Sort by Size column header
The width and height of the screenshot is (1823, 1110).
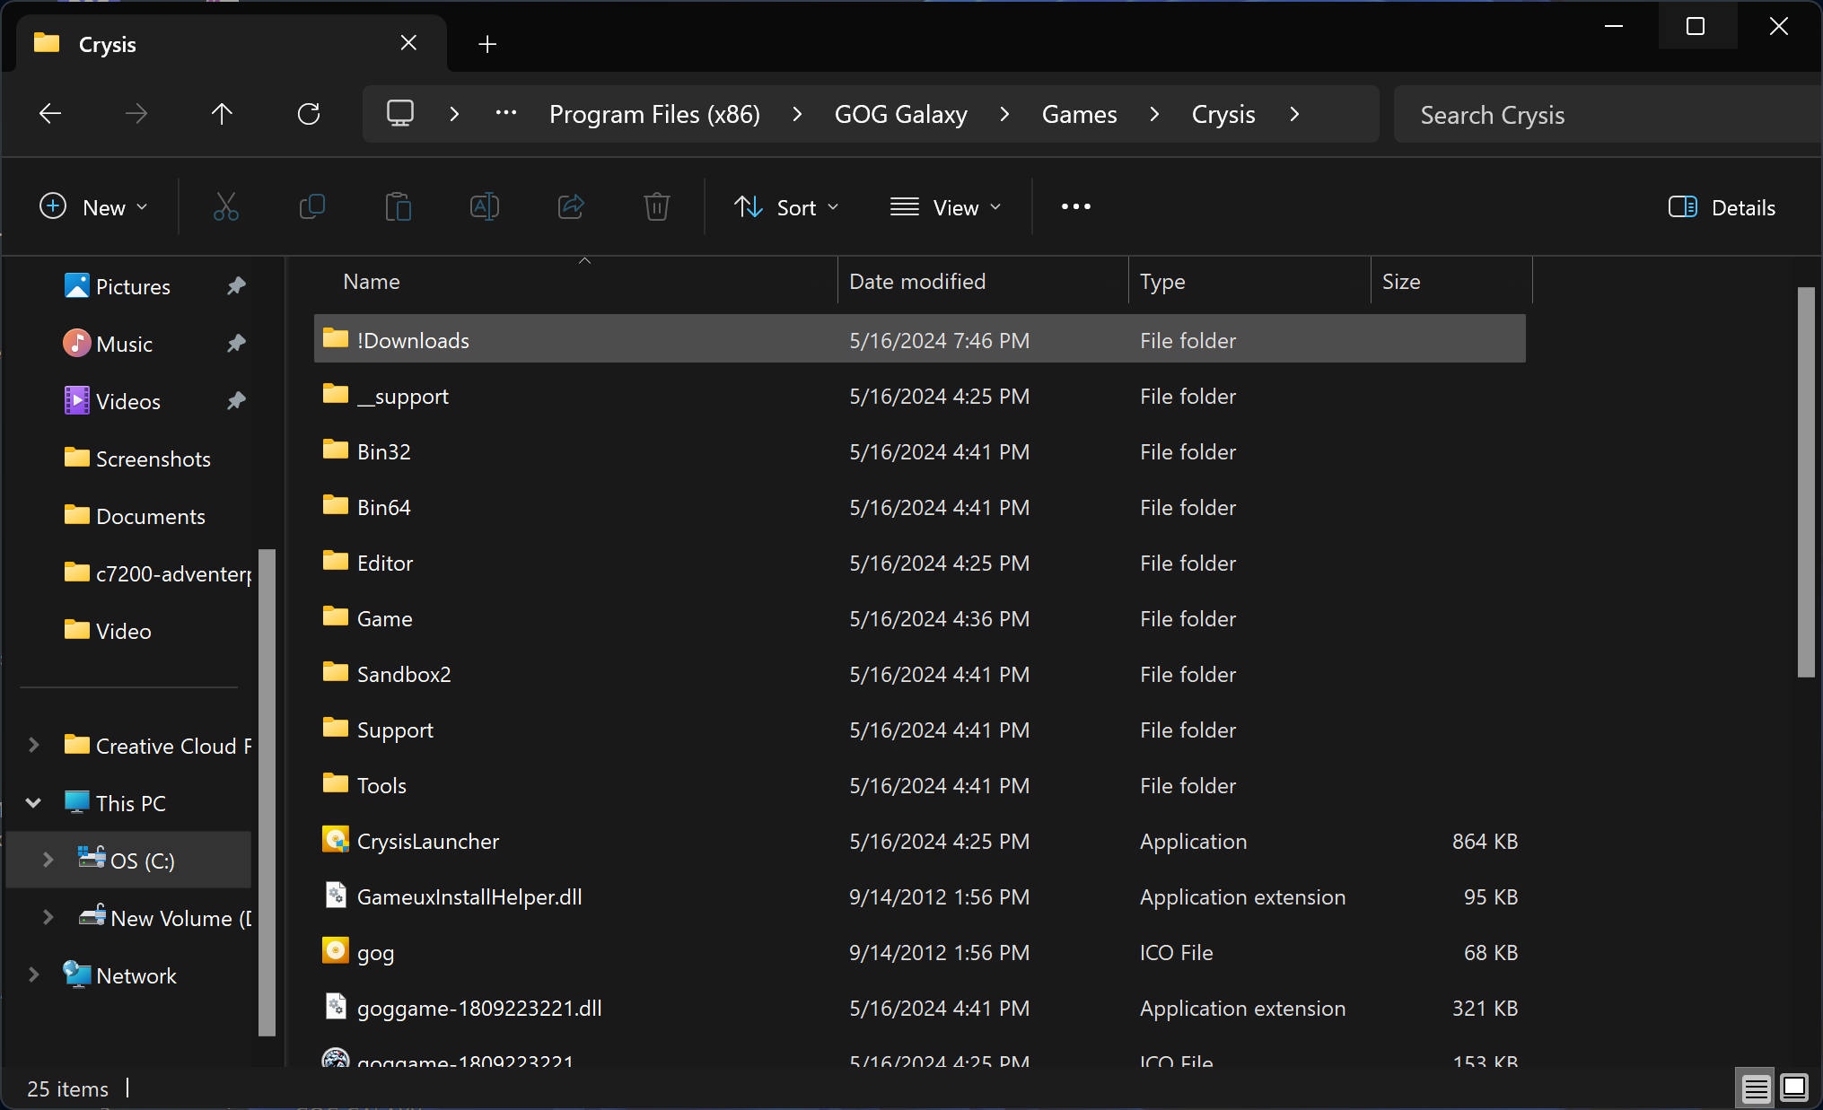coord(1451,282)
